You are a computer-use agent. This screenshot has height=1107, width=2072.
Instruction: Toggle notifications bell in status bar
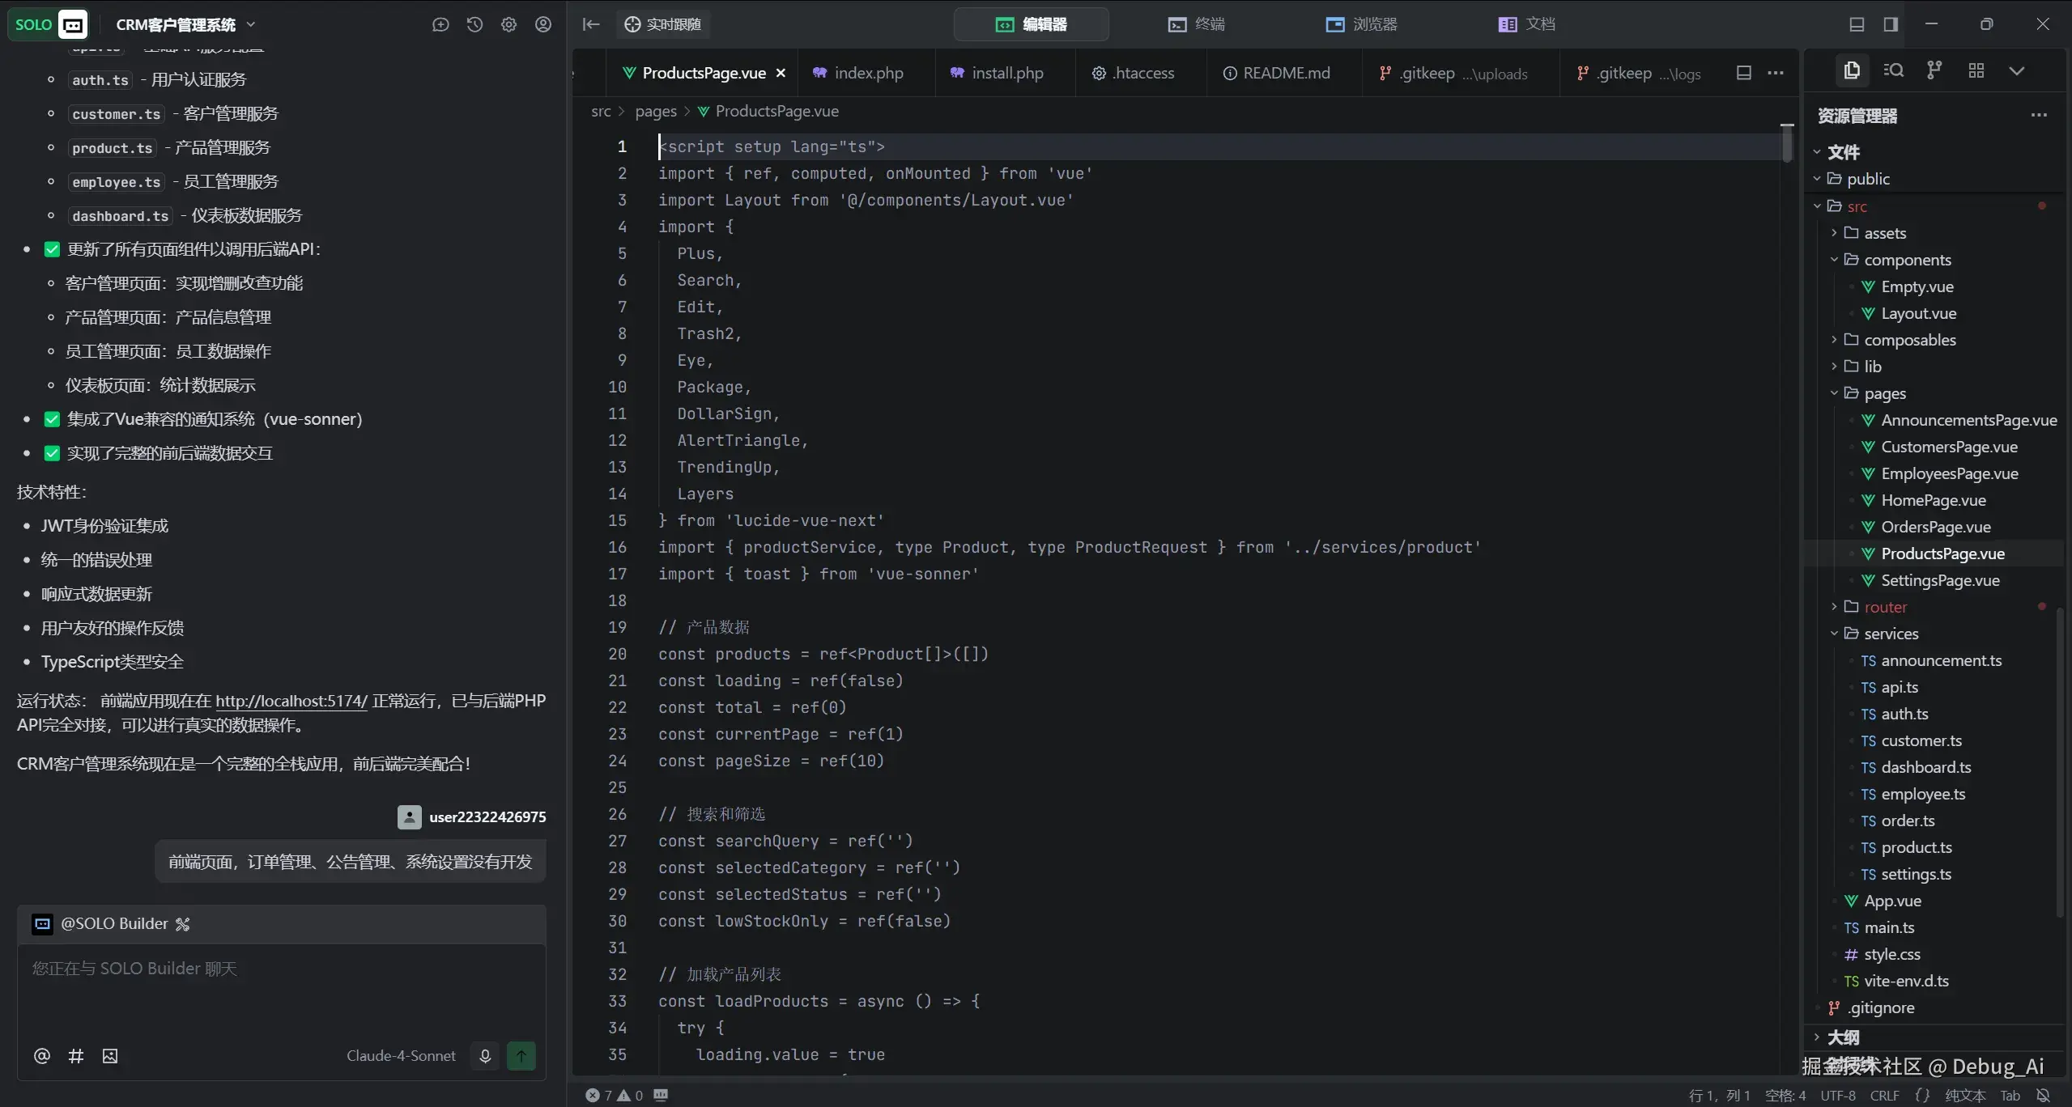click(2043, 1095)
